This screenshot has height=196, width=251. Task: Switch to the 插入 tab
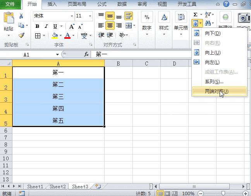pyautogui.click(x=52, y=4)
